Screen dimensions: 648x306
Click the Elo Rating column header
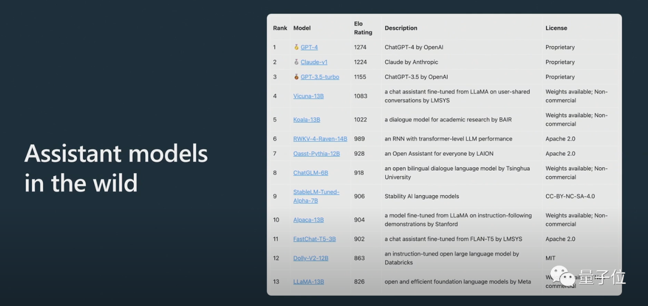click(363, 28)
